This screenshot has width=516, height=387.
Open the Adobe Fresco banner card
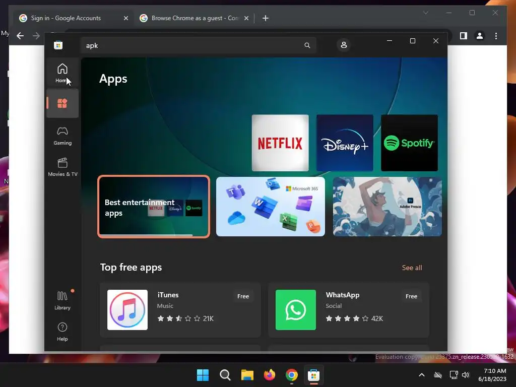387,207
